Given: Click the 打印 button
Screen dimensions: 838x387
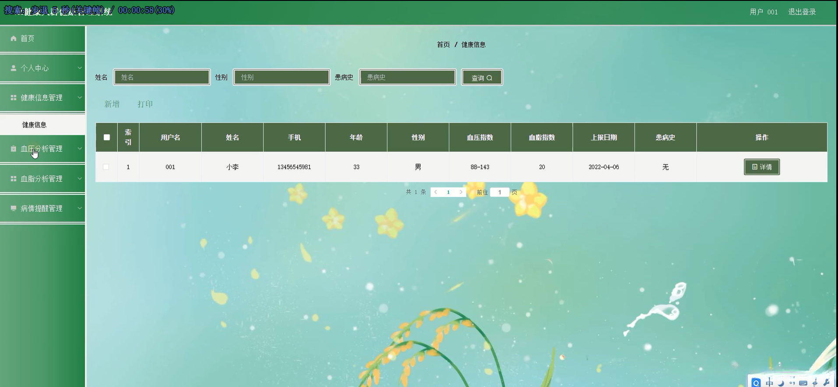Looking at the screenshot, I should (145, 104).
